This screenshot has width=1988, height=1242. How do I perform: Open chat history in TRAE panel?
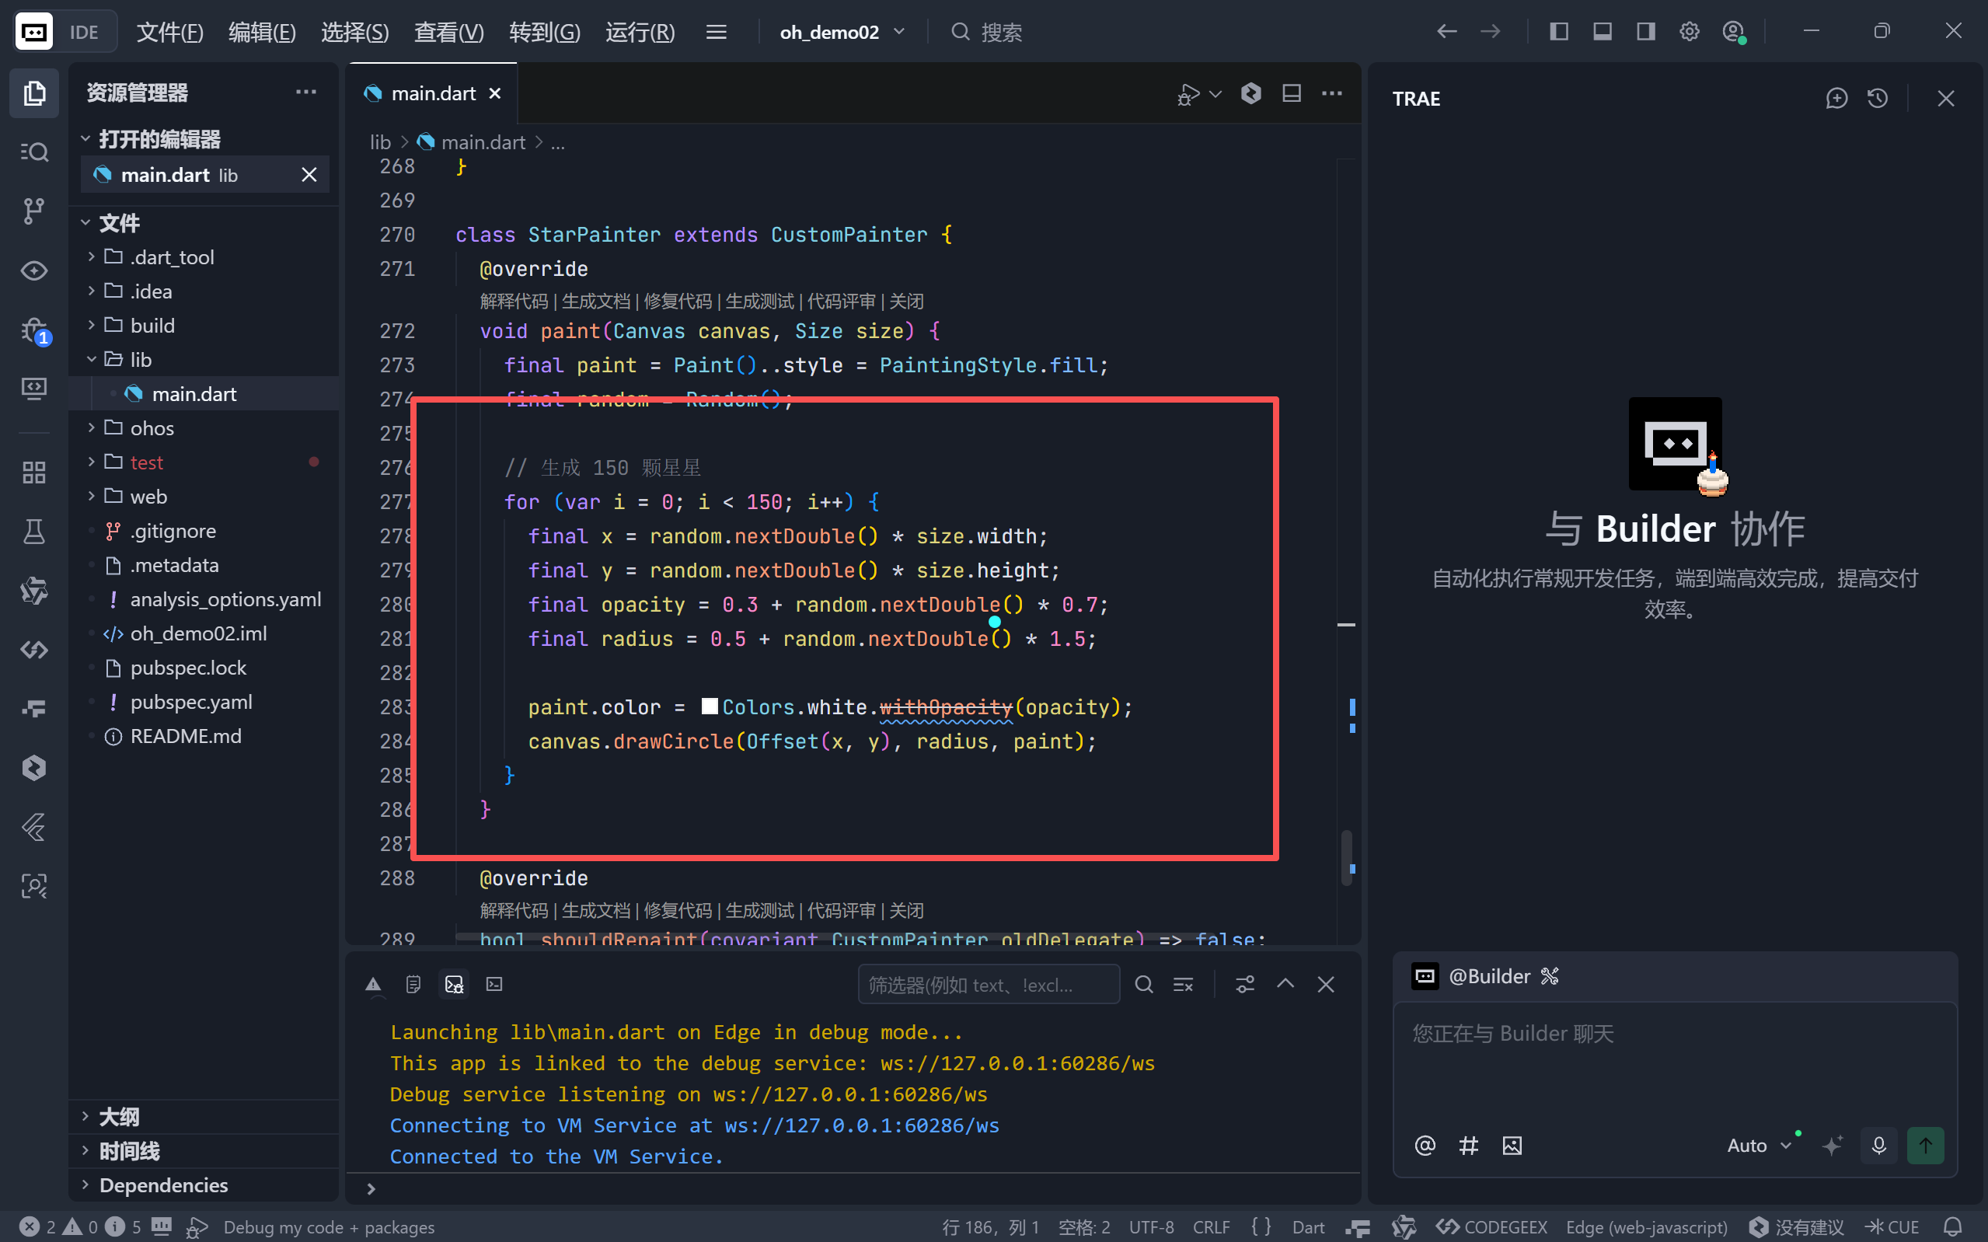click(1877, 99)
